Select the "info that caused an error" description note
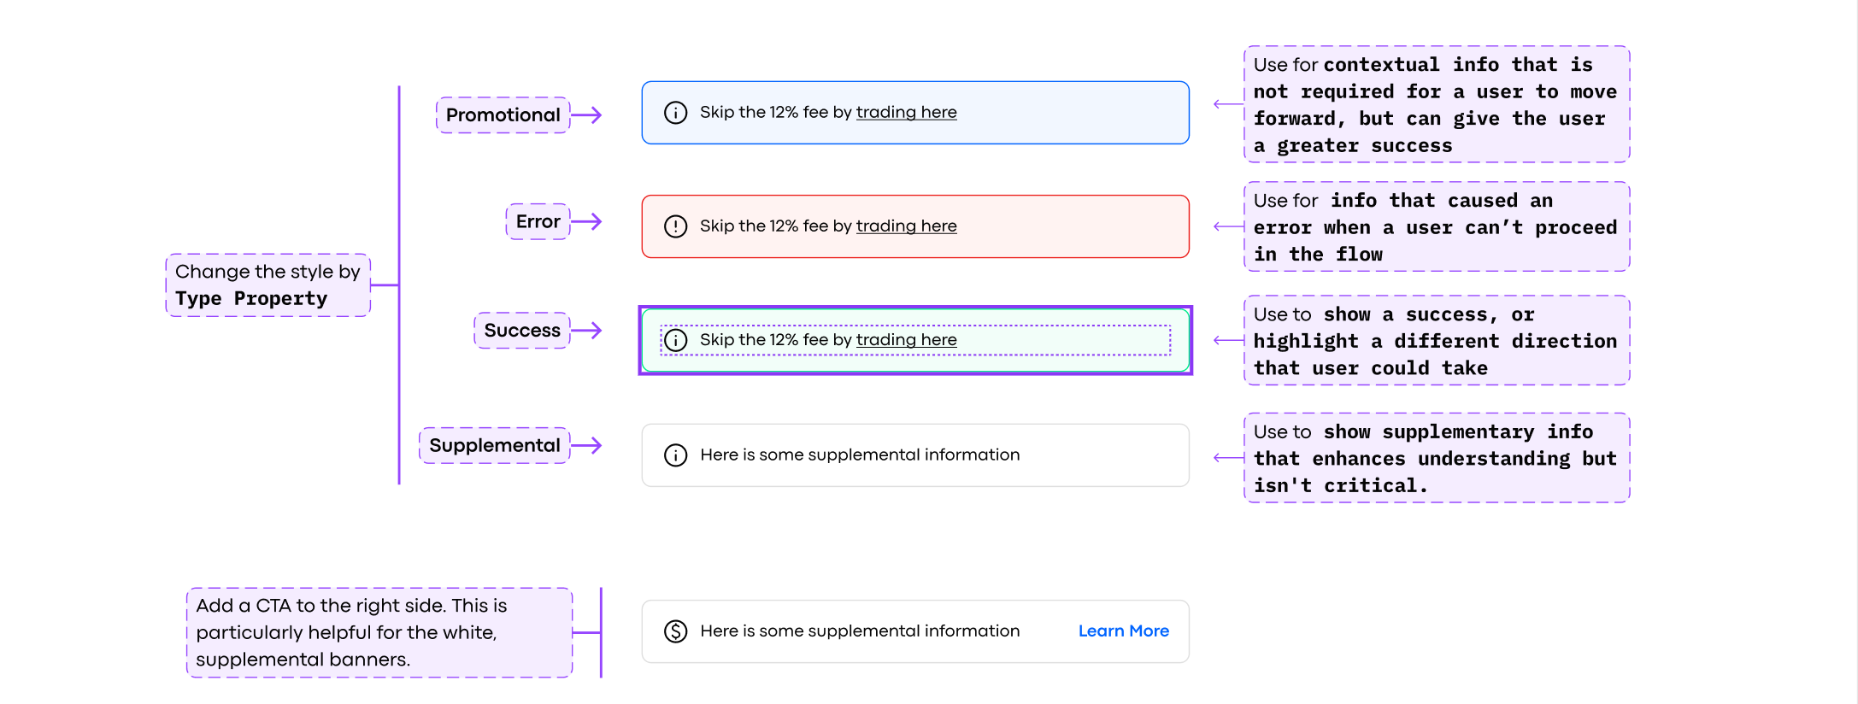 1436,226
